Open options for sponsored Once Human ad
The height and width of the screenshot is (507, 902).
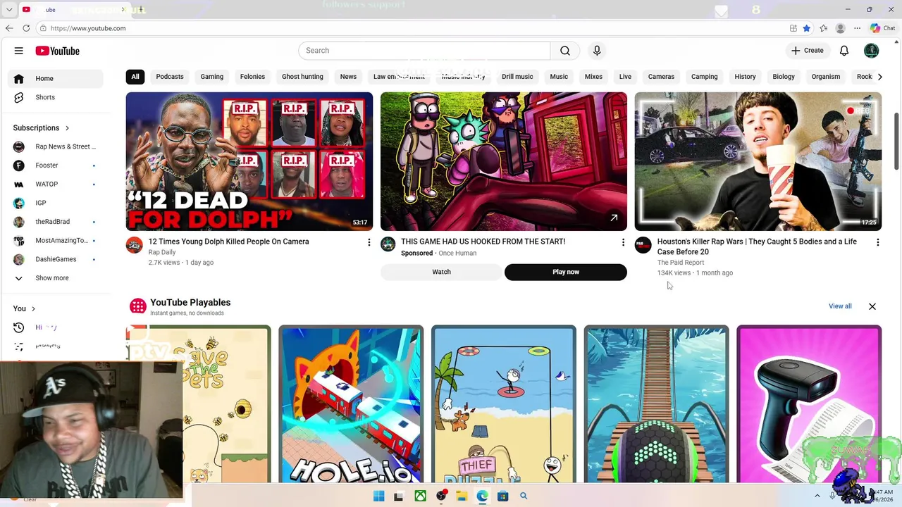coord(623,242)
